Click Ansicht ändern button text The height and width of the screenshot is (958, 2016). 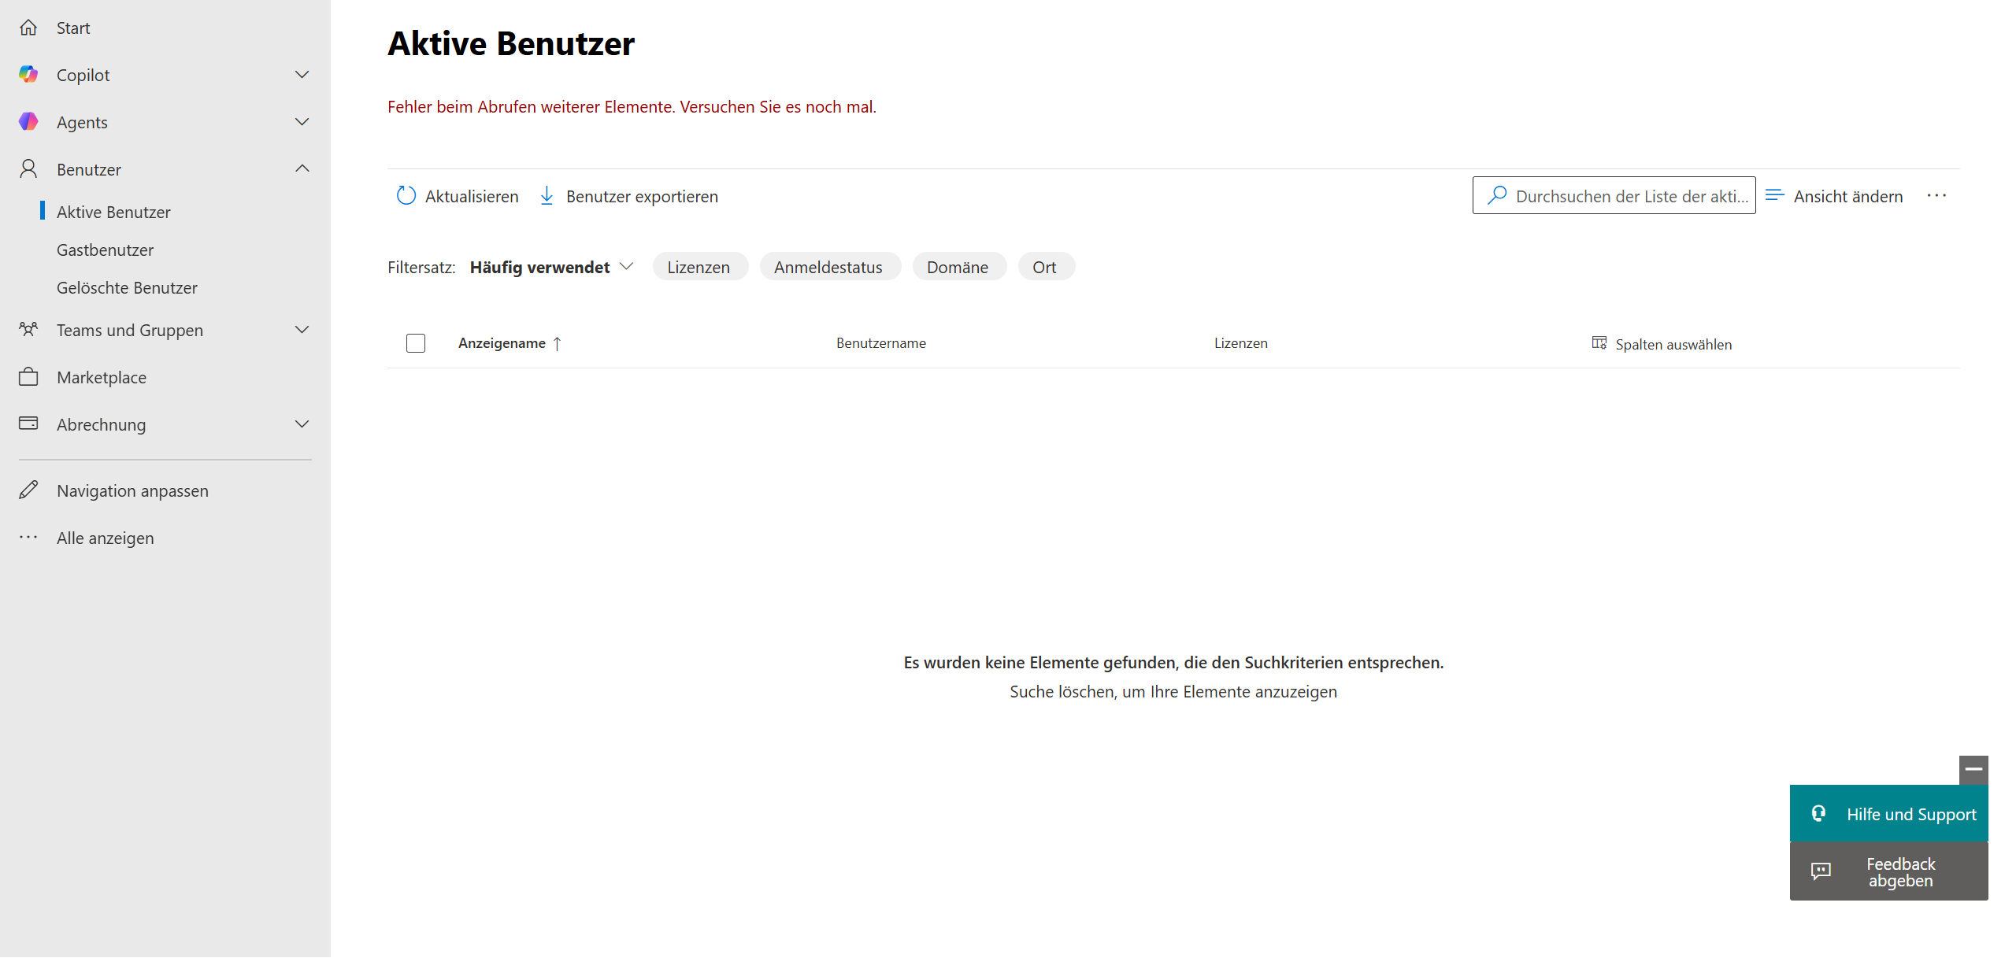pos(1847,196)
